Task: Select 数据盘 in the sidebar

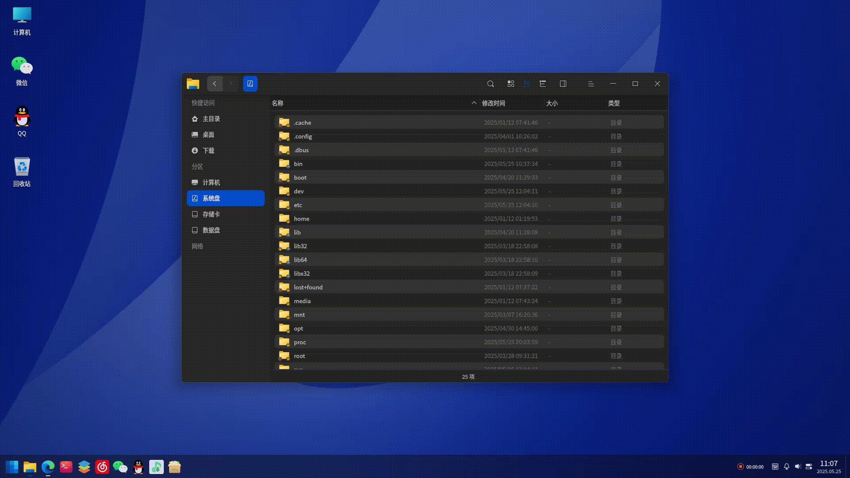Action: point(226,230)
